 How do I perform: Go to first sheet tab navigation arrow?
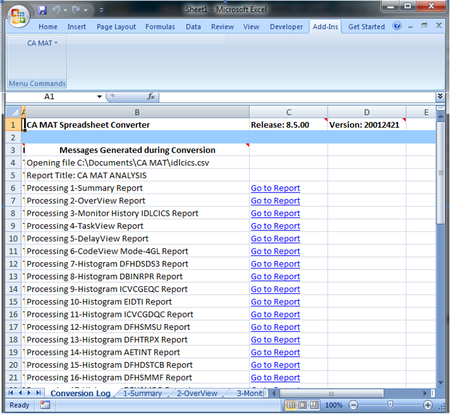pyautogui.click(x=11, y=393)
